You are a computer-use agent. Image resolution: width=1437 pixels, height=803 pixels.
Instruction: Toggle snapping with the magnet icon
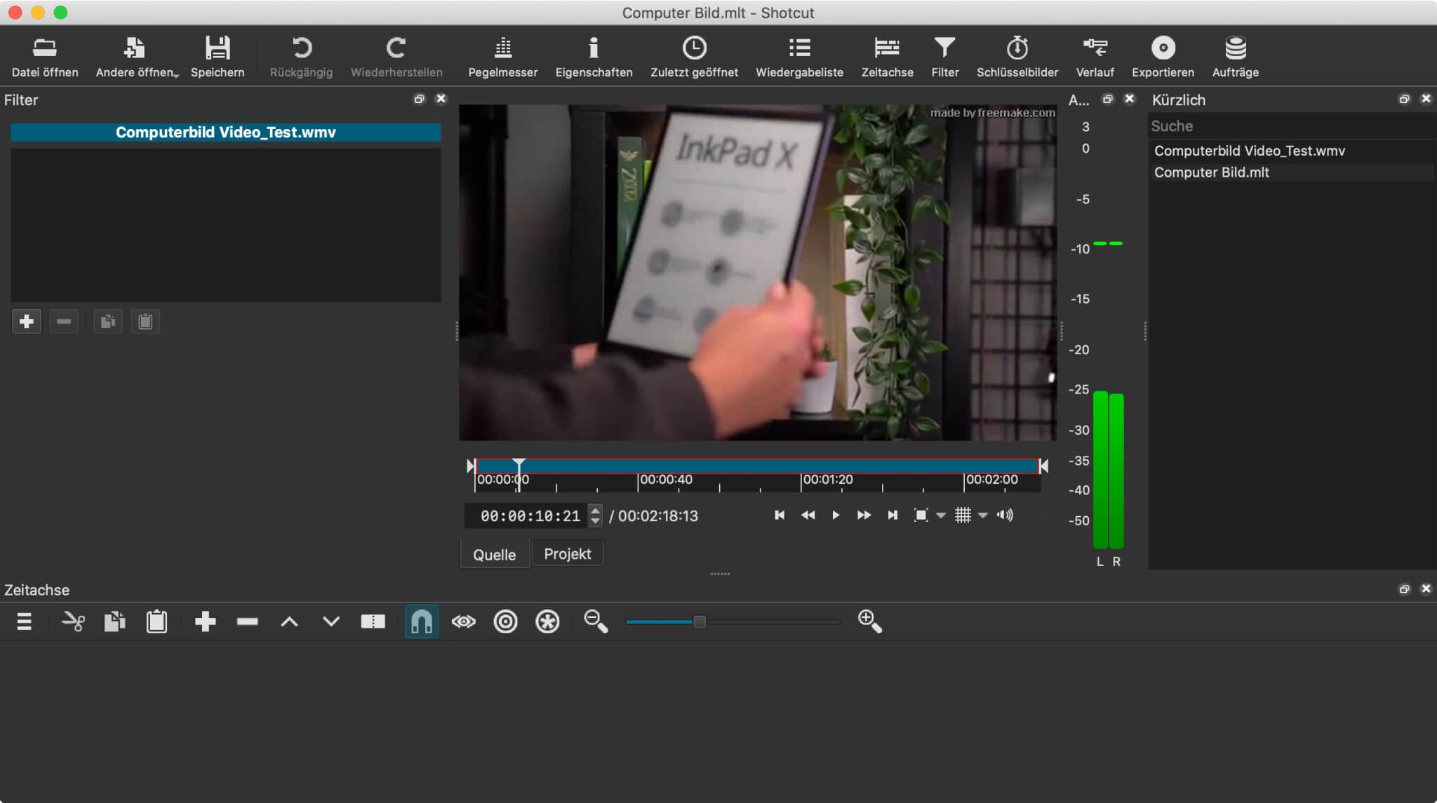point(420,621)
